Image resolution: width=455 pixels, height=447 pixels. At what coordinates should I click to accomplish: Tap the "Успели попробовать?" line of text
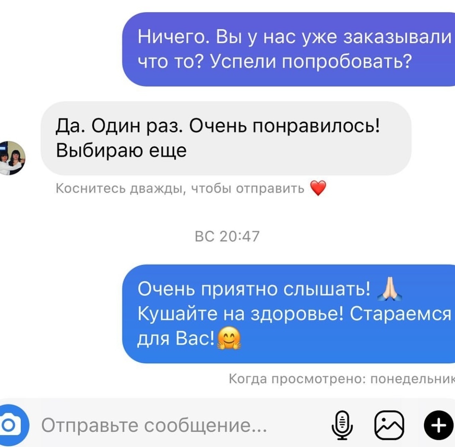coord(311,62)
